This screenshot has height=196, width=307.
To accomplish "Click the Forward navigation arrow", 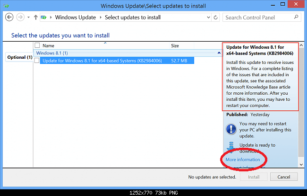I will (x=20, y=17).
